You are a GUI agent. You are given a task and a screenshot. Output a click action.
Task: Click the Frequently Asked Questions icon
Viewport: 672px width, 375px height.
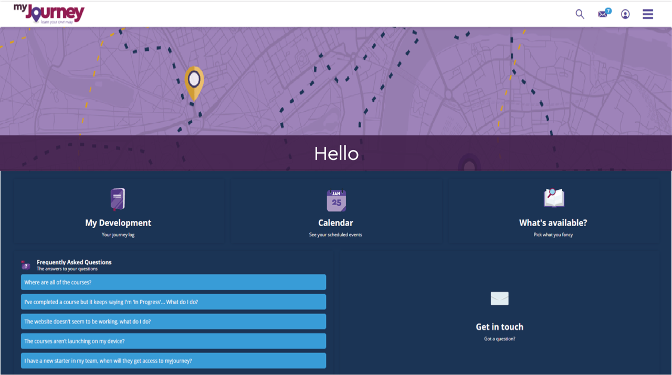[x=26, y=265]
